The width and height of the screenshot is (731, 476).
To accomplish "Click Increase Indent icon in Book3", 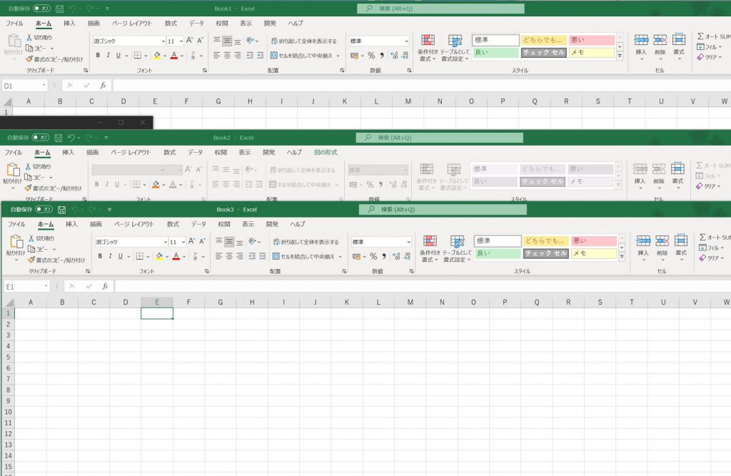I will (263, 256).
